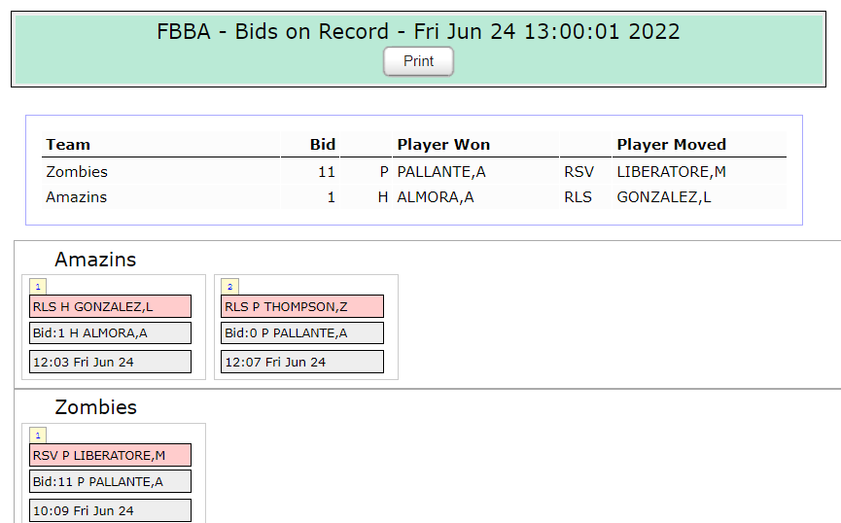The width and height of the screenshot is (841, 523).
Task: Click the 12:07 Fri Jun 24 timestamp
Action: click(302, 362)
